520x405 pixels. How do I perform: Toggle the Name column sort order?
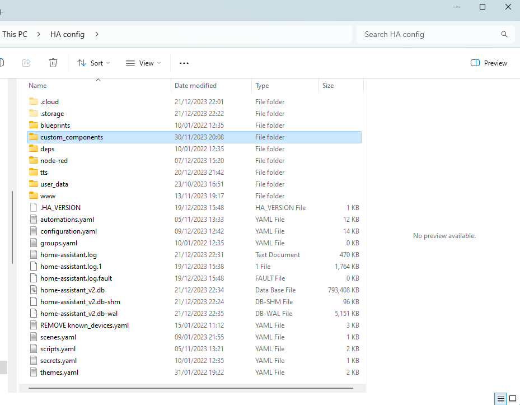tap(37, 85)
